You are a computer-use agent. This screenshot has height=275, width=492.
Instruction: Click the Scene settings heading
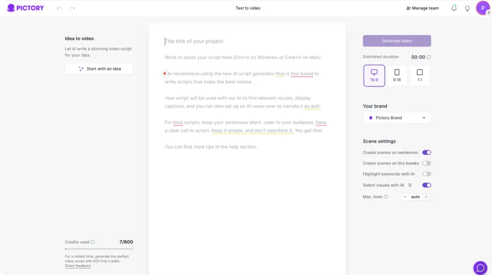[379, 141]
